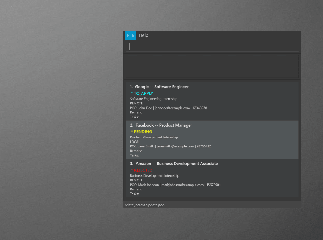Select the Amazon Business Development Associate title
Viewport: 323px width, 240px height.
click(174, 164)
